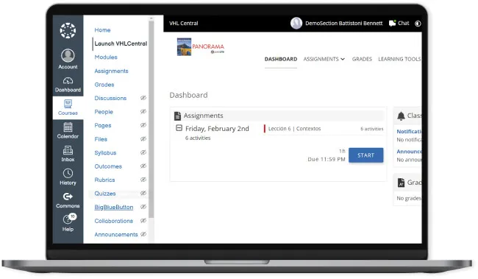Open Calendar in the global navigation

68,130
